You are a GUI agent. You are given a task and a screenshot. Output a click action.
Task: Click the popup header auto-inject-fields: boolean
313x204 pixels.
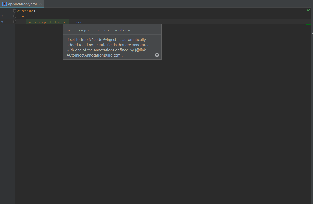click(x=98, y=30)
